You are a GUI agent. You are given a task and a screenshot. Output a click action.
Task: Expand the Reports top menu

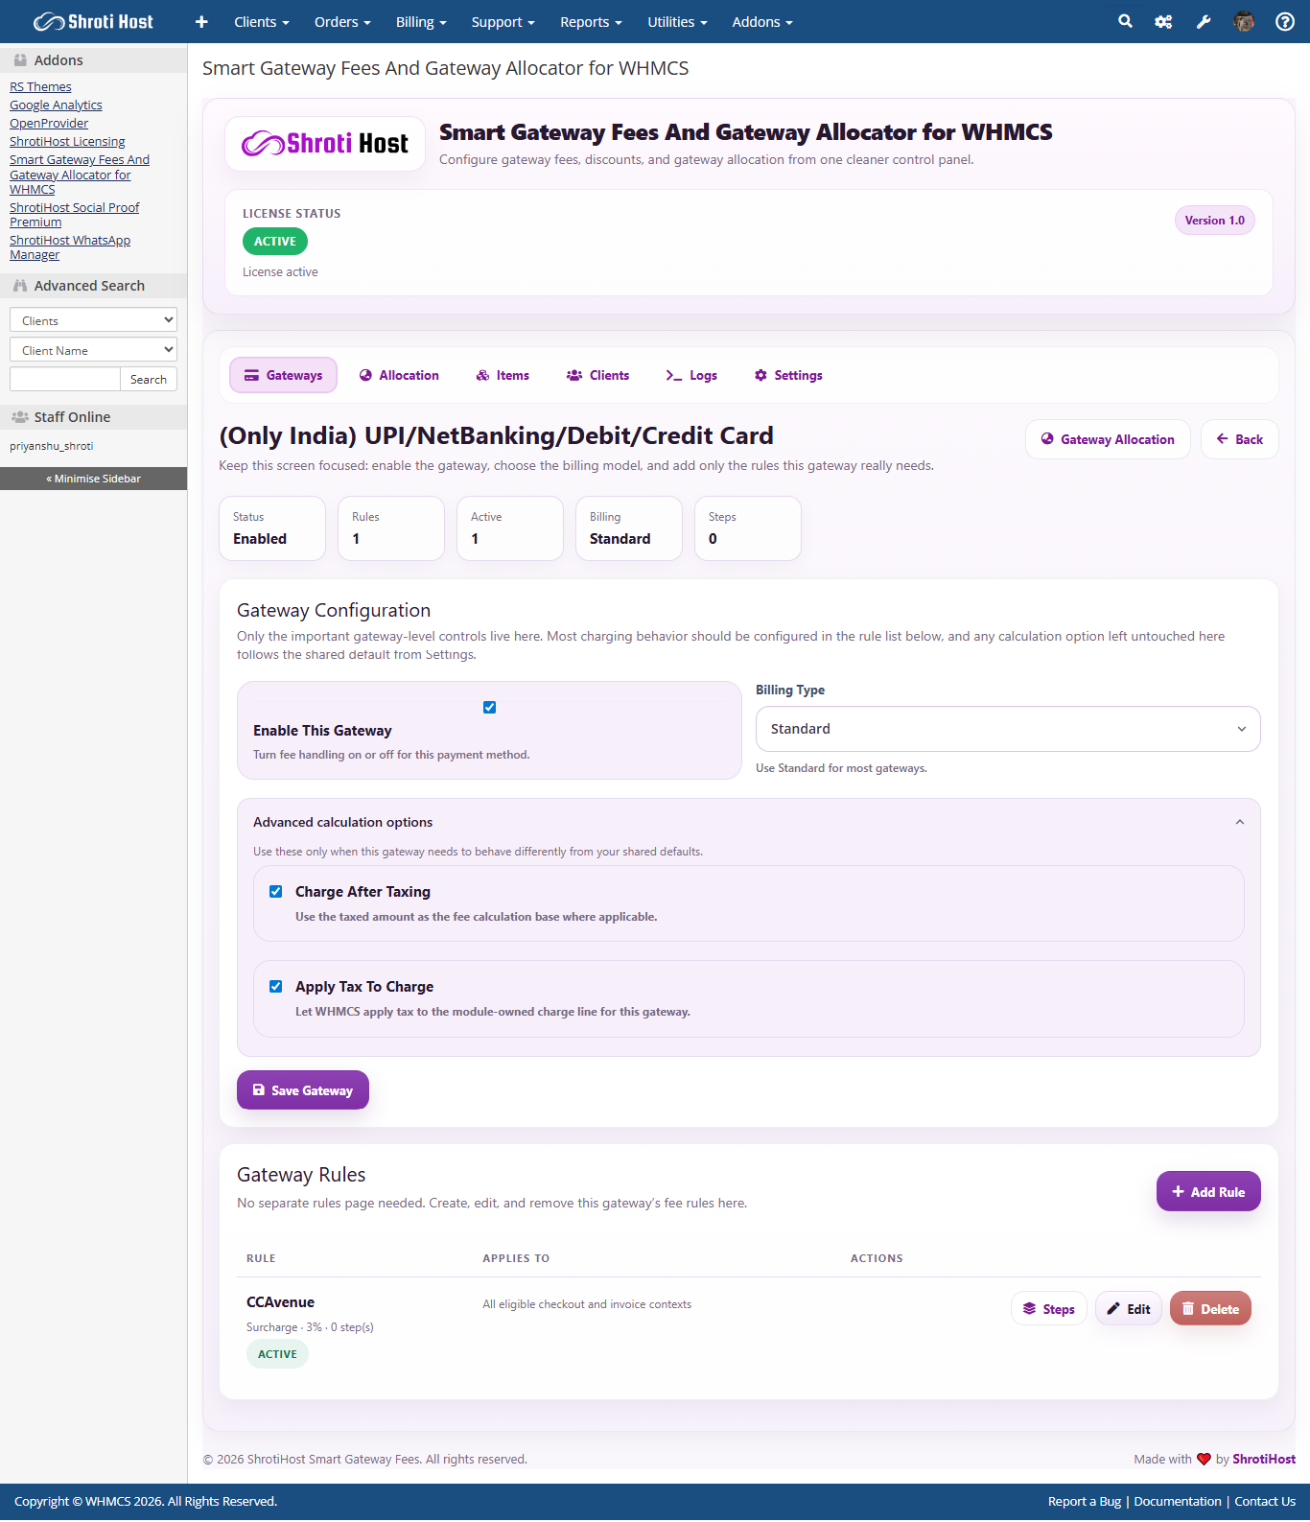pyautogui.click(x=591, y=21)
